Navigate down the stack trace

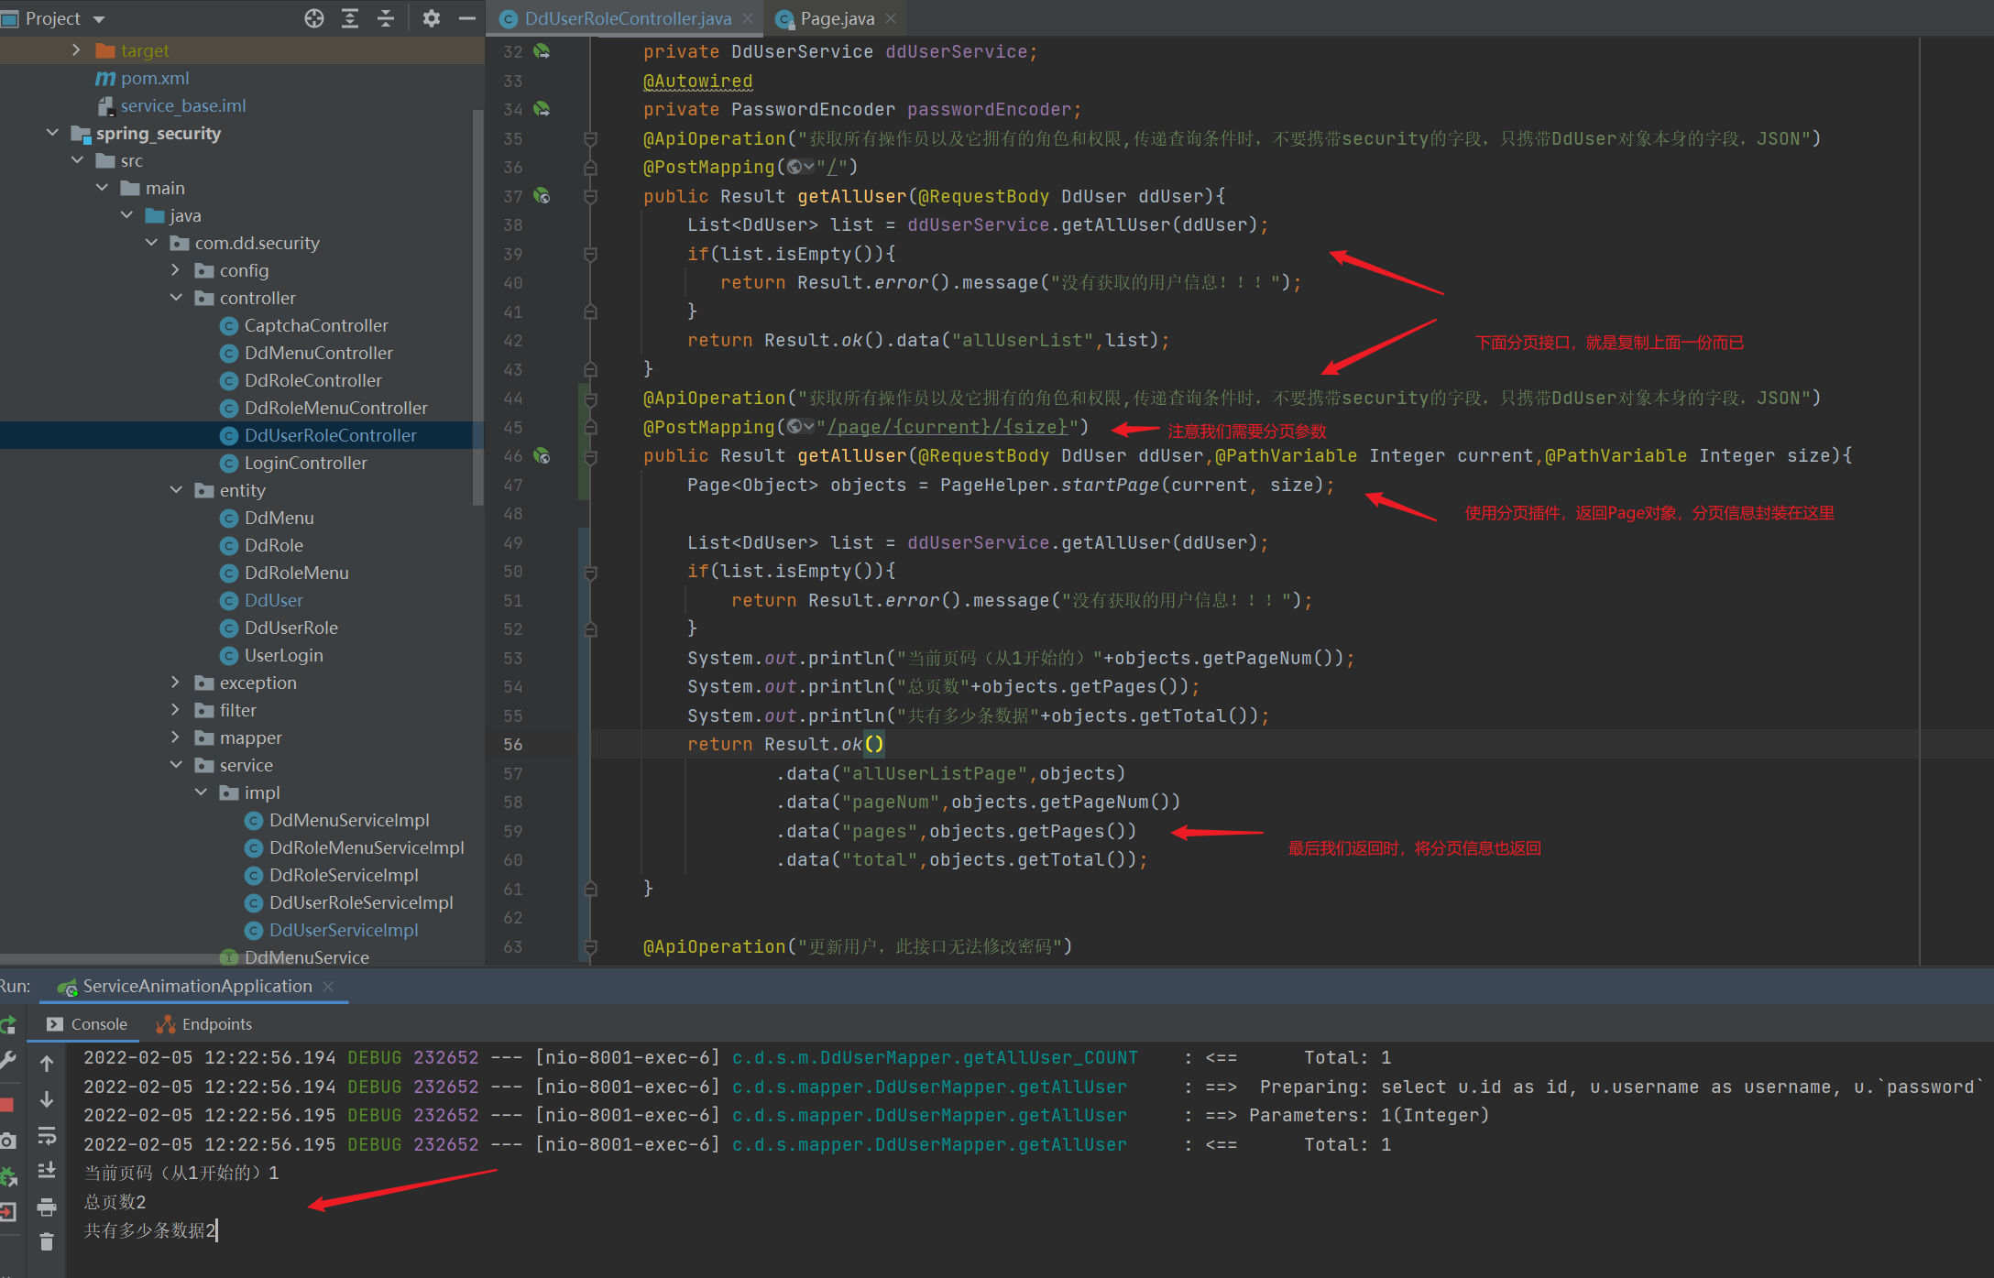(47, 1099)
